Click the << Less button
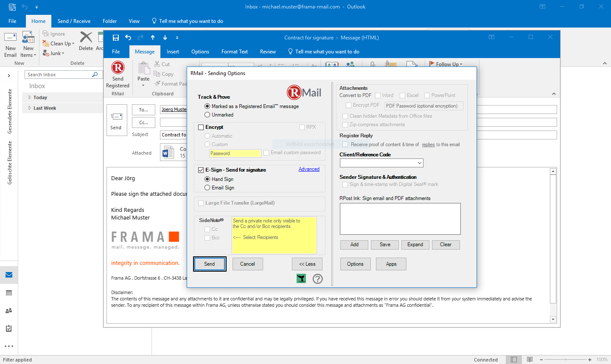The width and height of the screenshot is (611, 364). coord(307,264)
